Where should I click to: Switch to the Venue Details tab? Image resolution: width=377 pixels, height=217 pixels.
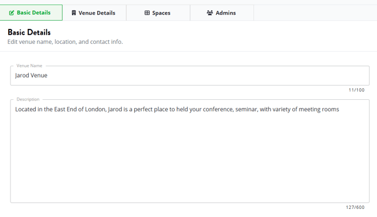[x=94, y=13]
